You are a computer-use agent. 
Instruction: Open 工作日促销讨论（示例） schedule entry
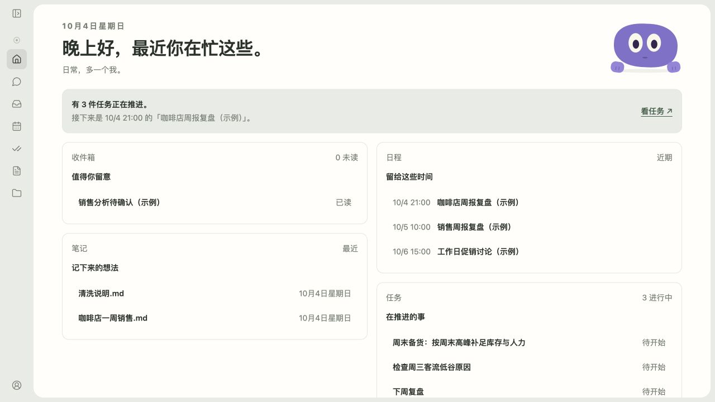point(529,252)
